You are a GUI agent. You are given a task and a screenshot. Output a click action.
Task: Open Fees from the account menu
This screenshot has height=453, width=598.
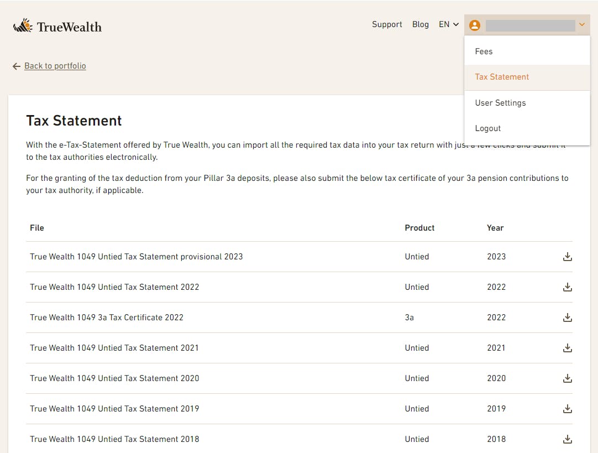click(x=527, y=51)
